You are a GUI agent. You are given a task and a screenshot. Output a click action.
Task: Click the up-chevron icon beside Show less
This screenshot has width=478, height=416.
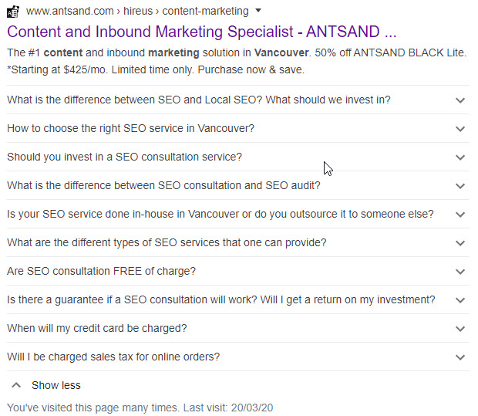(16, 385)
